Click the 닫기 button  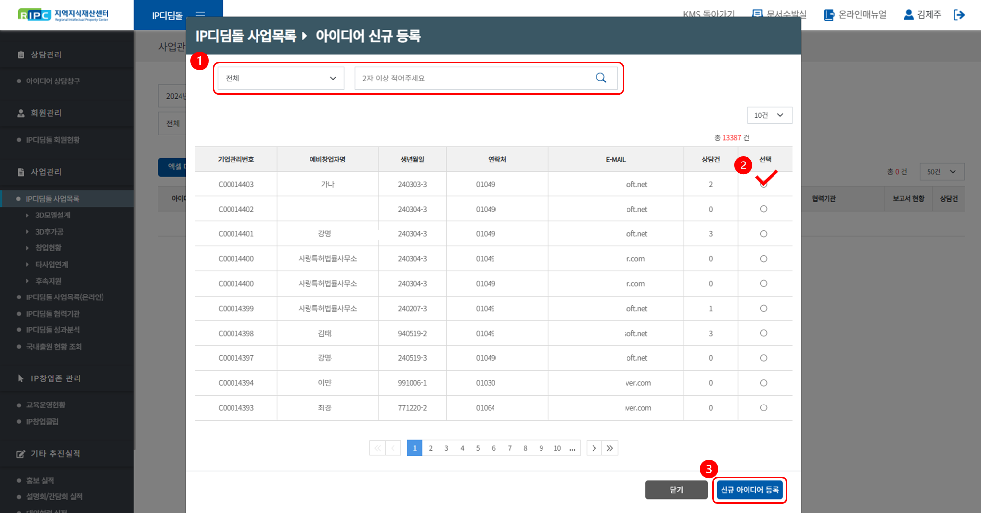click(676, 490)
